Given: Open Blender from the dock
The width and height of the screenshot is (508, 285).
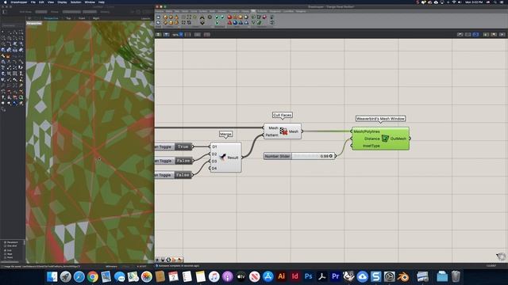Looking at the screenshot, I should pos(403,276).
